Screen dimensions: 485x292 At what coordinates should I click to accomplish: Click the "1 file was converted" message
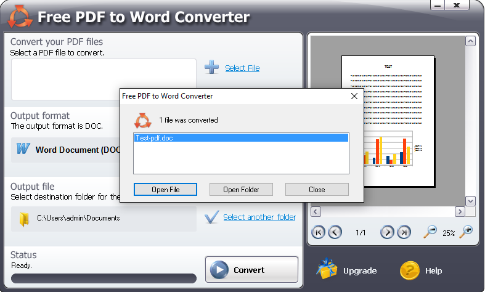[189, 120]
